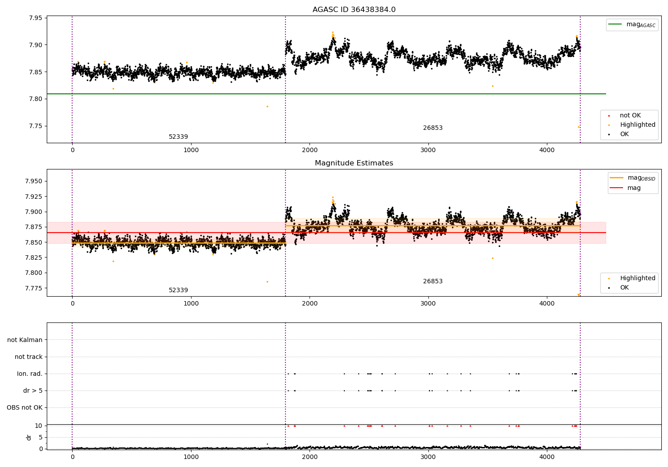Click the 7.900 y-axis tick label
The width and height of the screenshot is (668, 467).
point(33,212)
